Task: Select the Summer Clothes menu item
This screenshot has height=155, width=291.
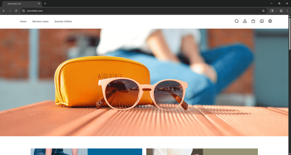Action: [x=63, y=21]
